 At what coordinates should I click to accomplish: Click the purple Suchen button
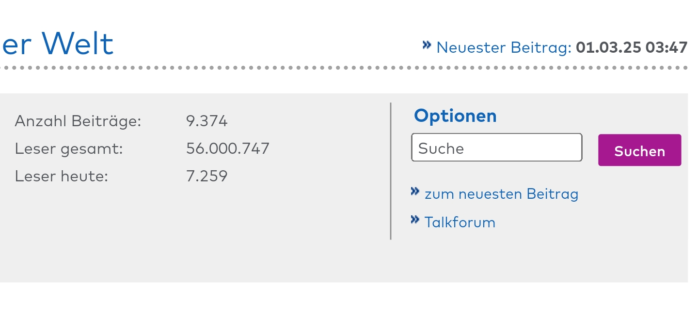(x=640, y=150)
